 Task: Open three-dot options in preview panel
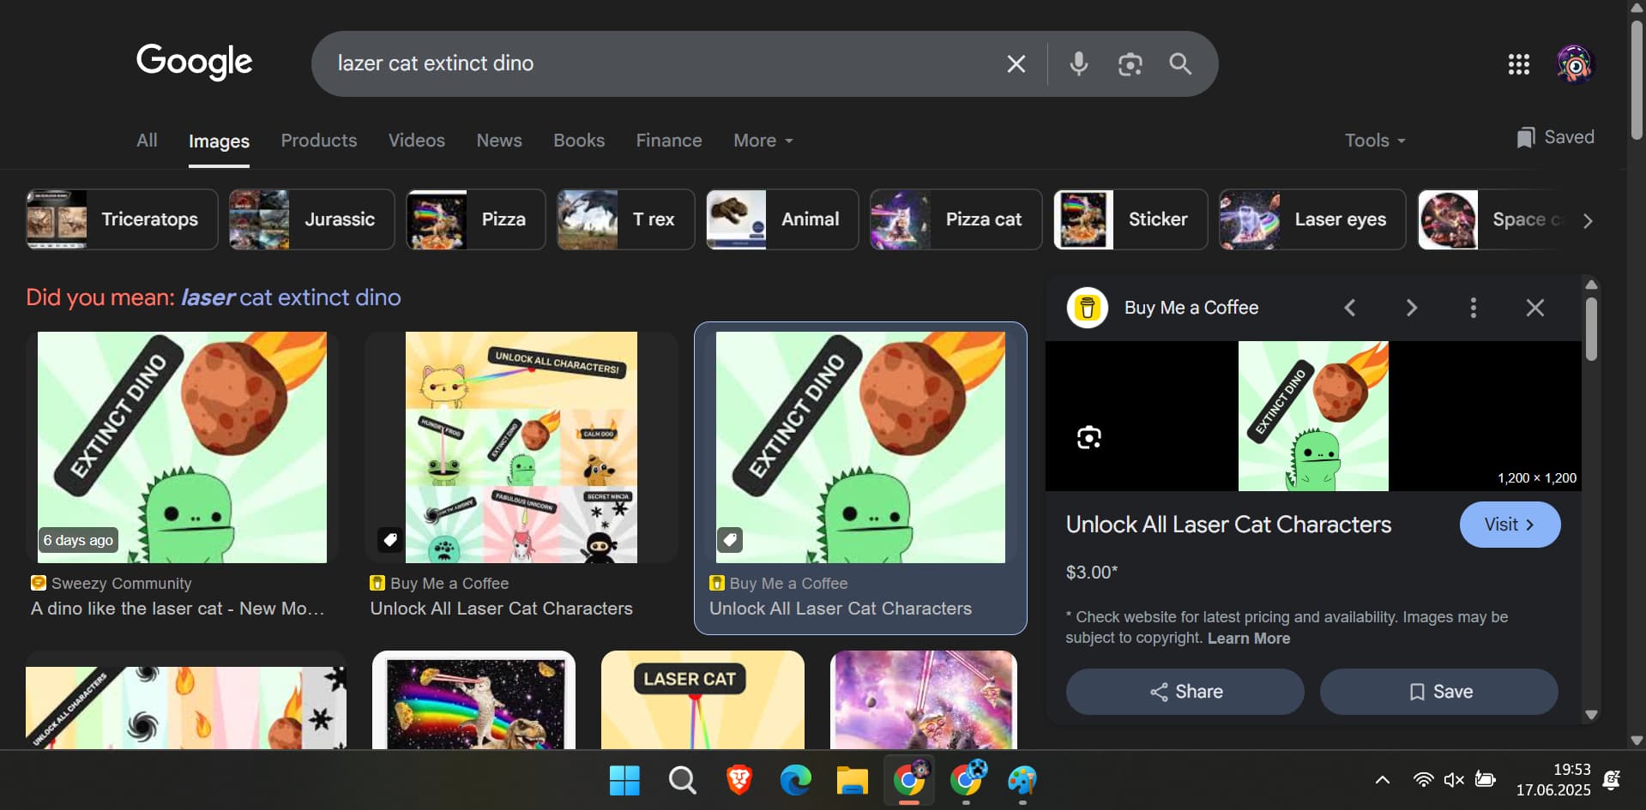(1473, 308)
